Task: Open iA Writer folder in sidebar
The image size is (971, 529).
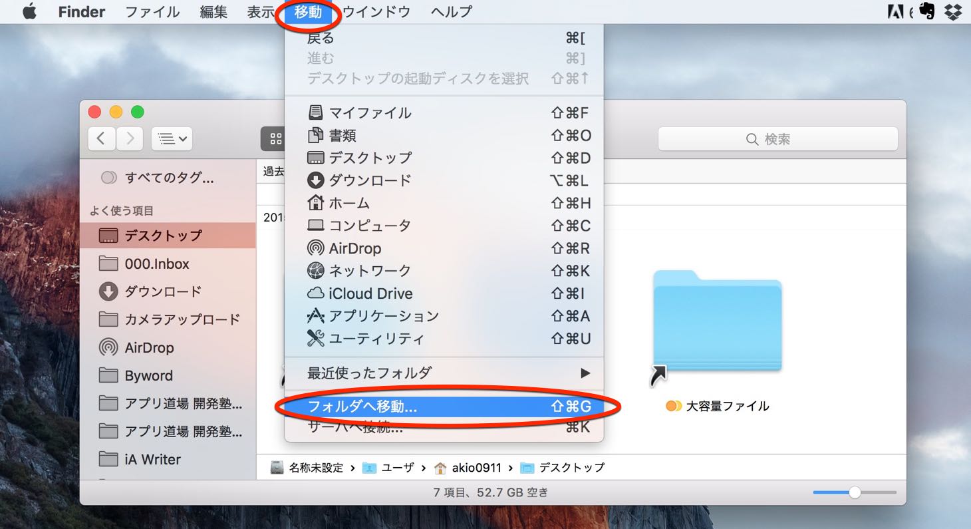Action: [168, 459]
